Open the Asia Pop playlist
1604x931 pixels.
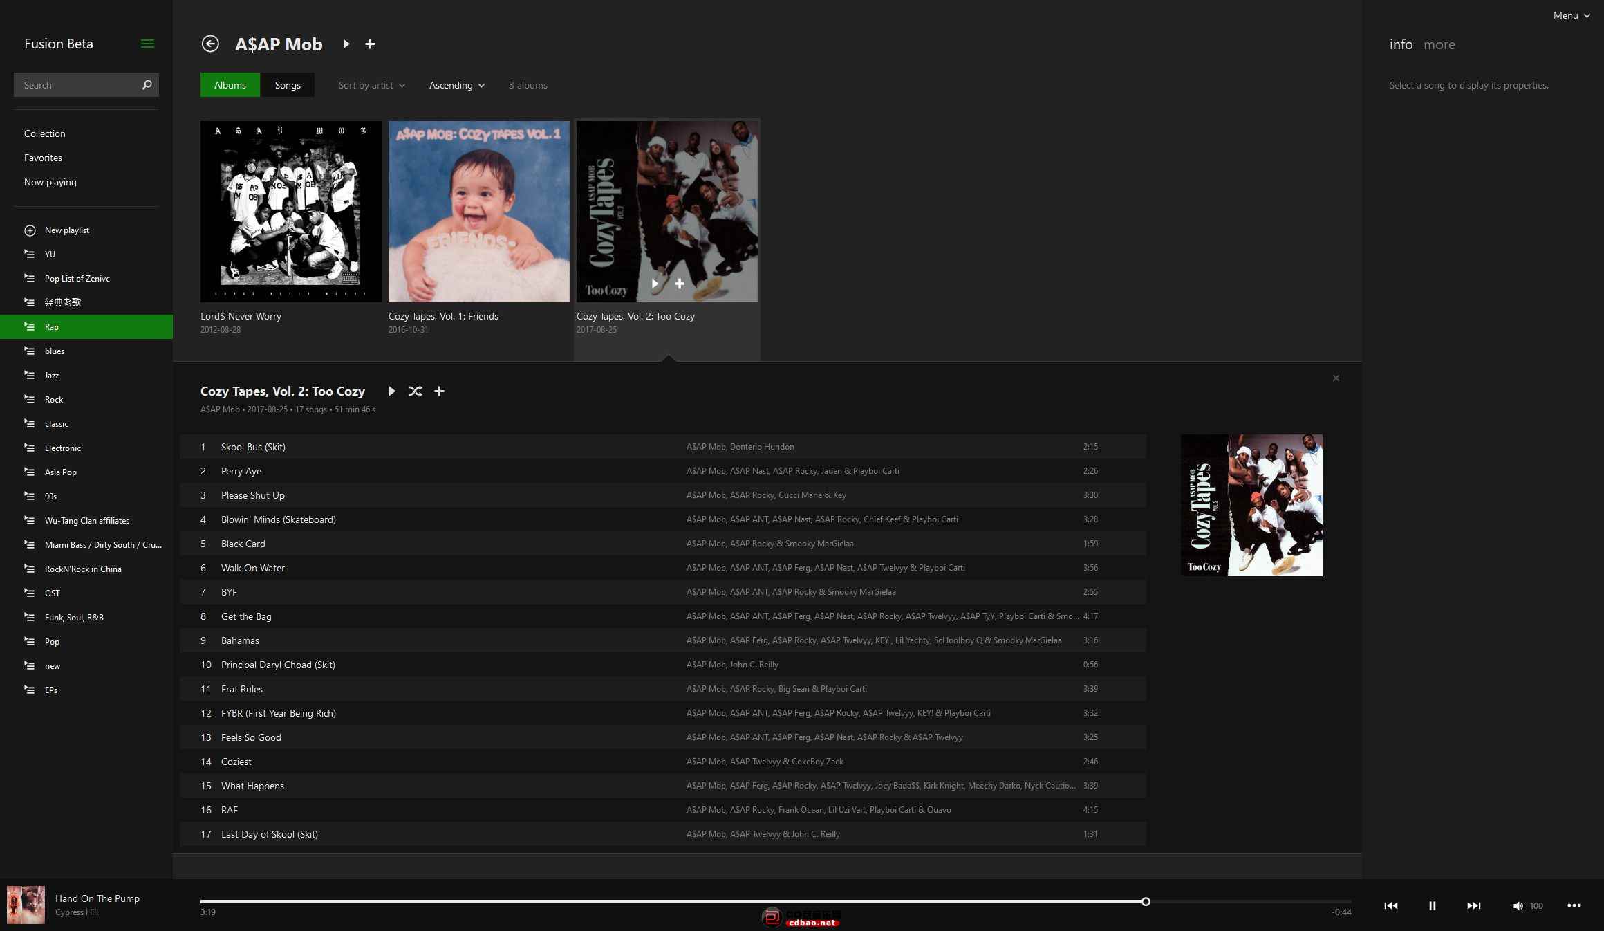coord(86,472)
